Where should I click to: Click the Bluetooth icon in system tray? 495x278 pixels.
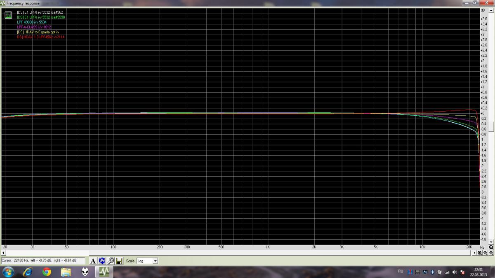coord(432,272)
